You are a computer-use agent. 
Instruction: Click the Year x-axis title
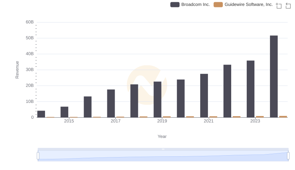pyautogui.click(x=162, y=136)
